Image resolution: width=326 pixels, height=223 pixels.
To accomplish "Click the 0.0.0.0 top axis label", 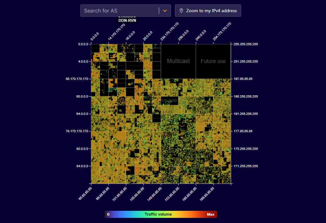I will (95, 36).
